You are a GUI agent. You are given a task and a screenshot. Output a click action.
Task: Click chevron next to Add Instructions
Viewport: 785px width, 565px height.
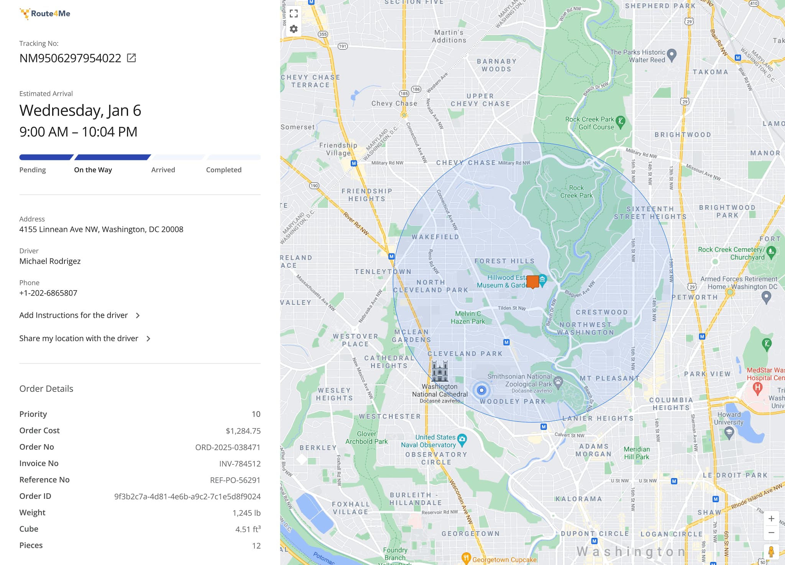(x=138, y=315)
